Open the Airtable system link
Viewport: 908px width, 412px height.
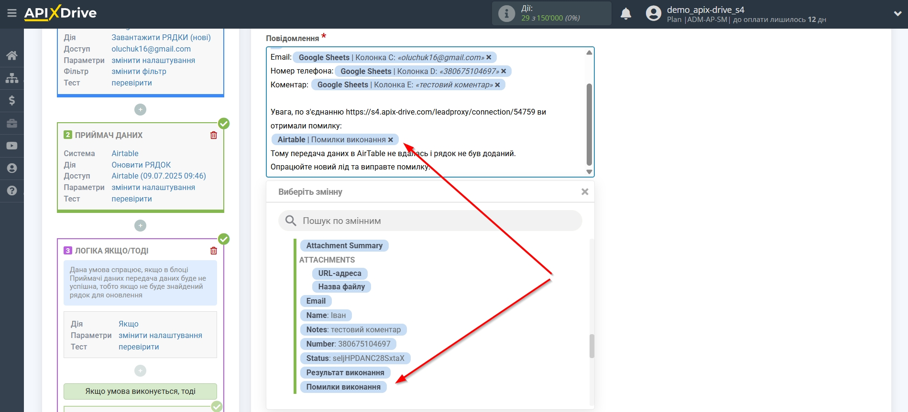pyautogui.click(x=125, y=153)
